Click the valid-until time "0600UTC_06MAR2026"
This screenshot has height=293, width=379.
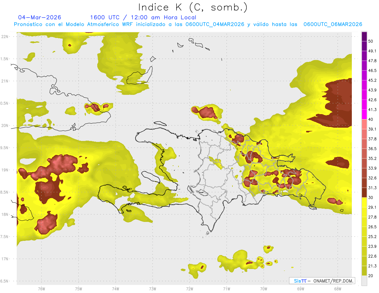tap(333, 24)
